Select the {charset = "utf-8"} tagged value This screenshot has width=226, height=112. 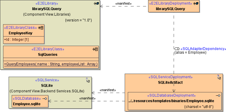tap(199, 107)
